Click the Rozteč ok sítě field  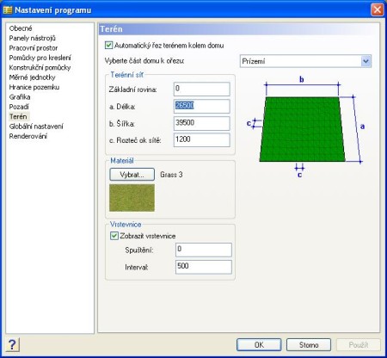202,140
